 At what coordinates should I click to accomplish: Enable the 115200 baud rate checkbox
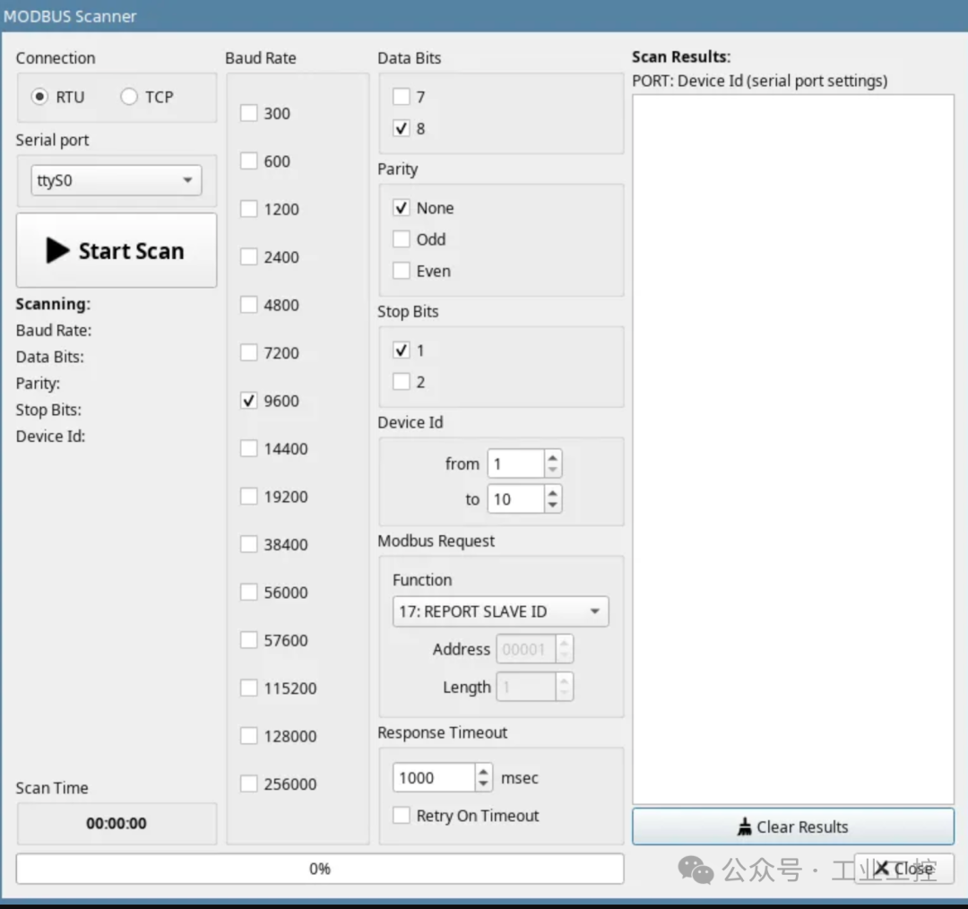249,688
